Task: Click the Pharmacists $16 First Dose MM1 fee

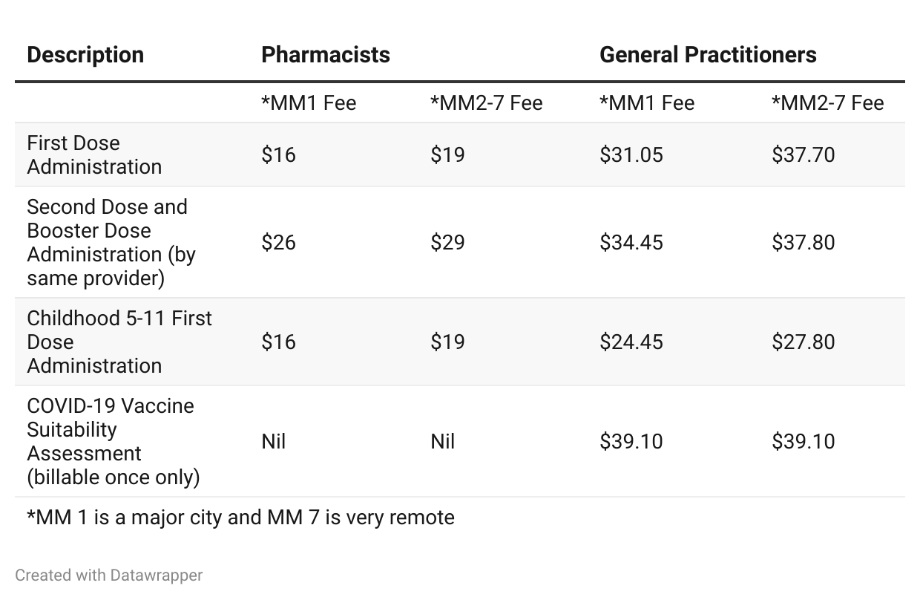Action: pyautogui.click(x=278, y=154)
